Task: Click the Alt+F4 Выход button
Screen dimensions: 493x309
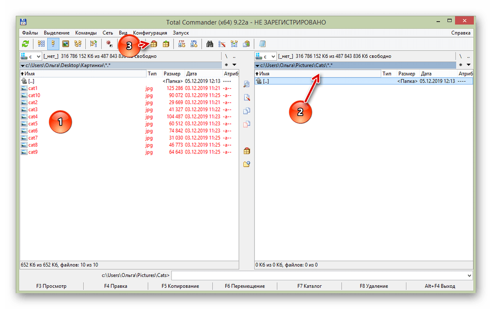Action: [x=440, y=286]
